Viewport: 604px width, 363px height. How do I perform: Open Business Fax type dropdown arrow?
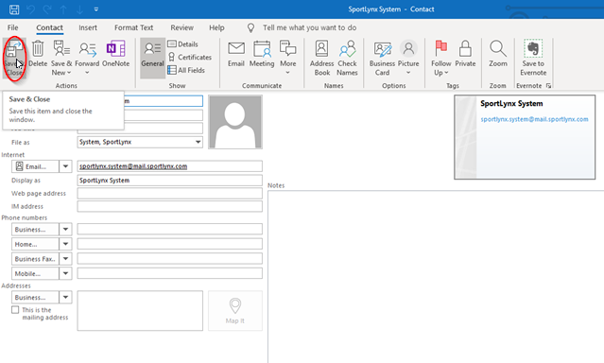point(65,259)
